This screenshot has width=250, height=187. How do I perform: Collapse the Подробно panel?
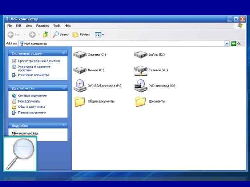pos(64,125)
